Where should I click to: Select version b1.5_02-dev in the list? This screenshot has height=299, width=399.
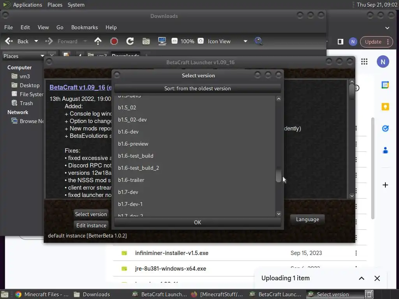point(195,120)
